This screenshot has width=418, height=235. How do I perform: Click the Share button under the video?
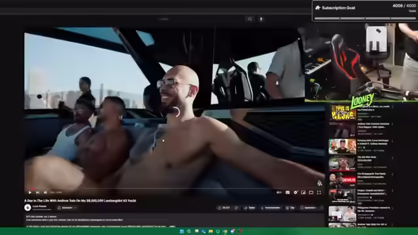tap(249, 208)
